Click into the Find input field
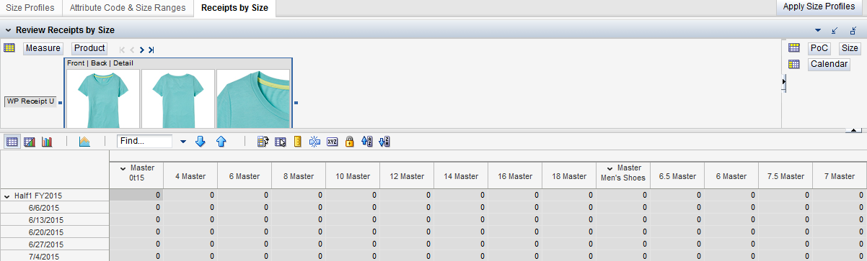 point(144,142)
